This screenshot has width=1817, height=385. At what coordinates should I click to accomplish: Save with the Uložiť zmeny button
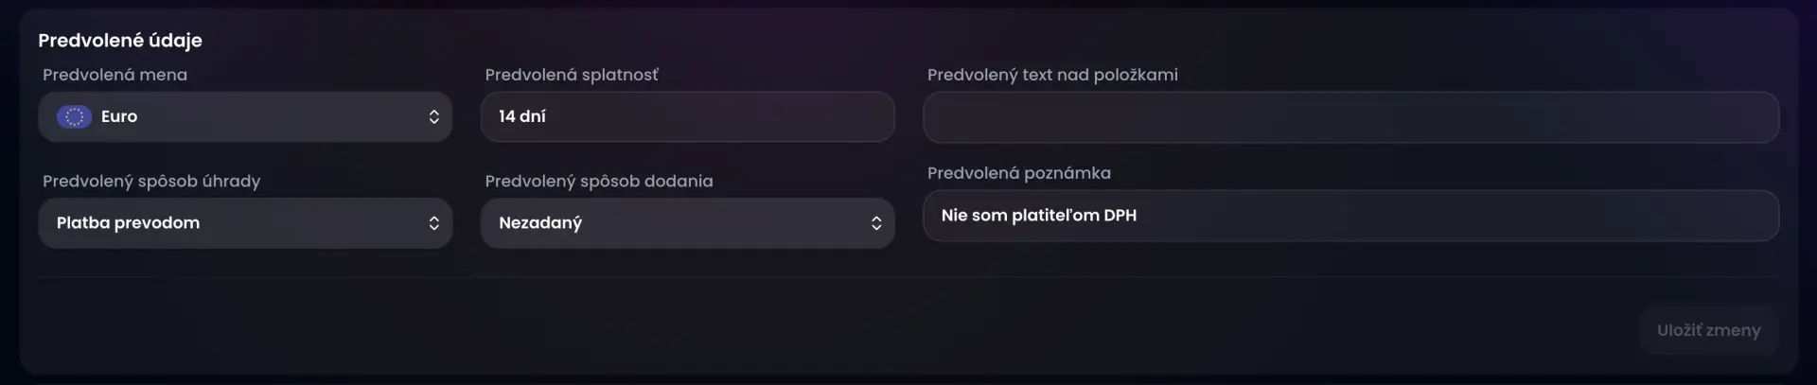click(x=1708, y=330)
